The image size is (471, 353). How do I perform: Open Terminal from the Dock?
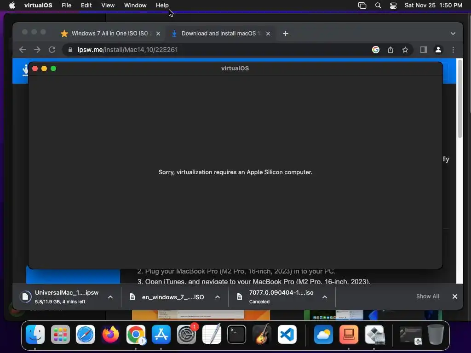237,335
